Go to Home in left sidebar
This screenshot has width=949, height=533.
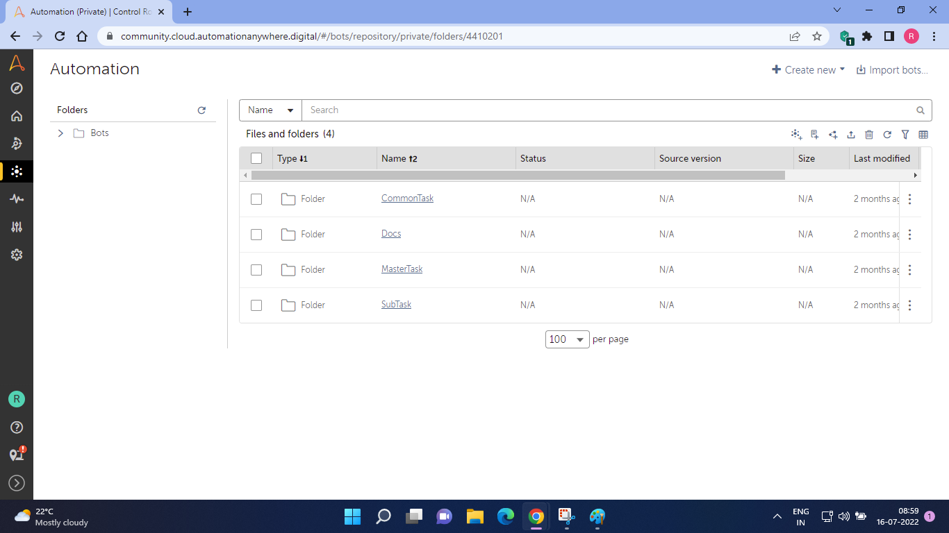17,116
